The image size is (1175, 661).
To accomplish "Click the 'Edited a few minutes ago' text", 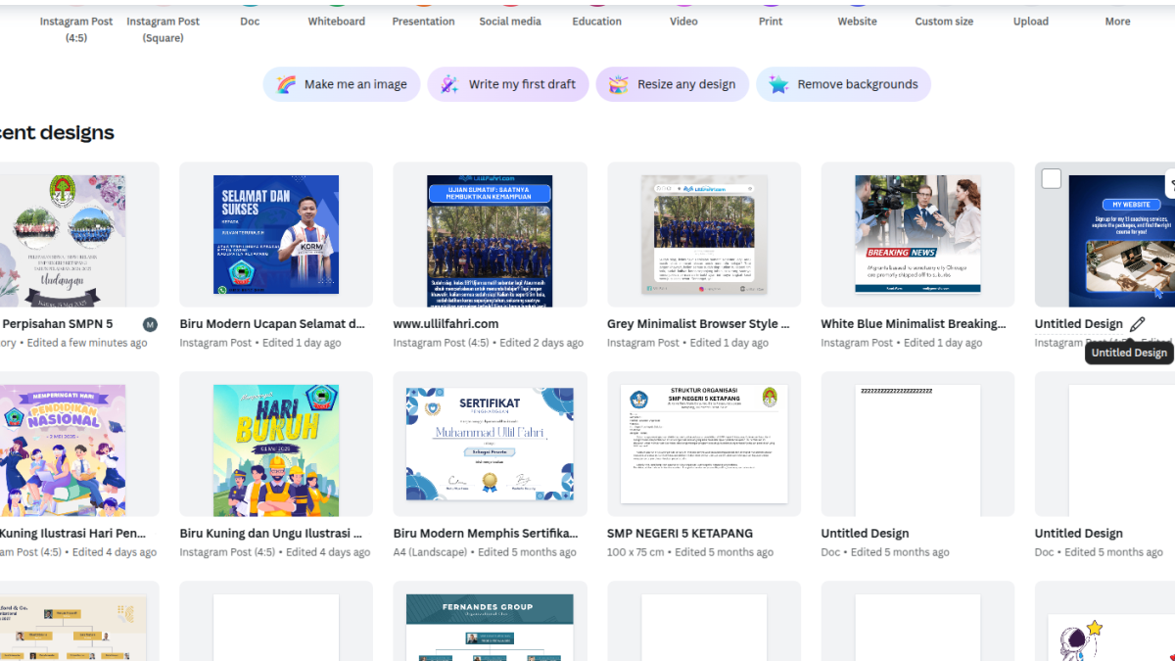I will (x=87, y=344).
